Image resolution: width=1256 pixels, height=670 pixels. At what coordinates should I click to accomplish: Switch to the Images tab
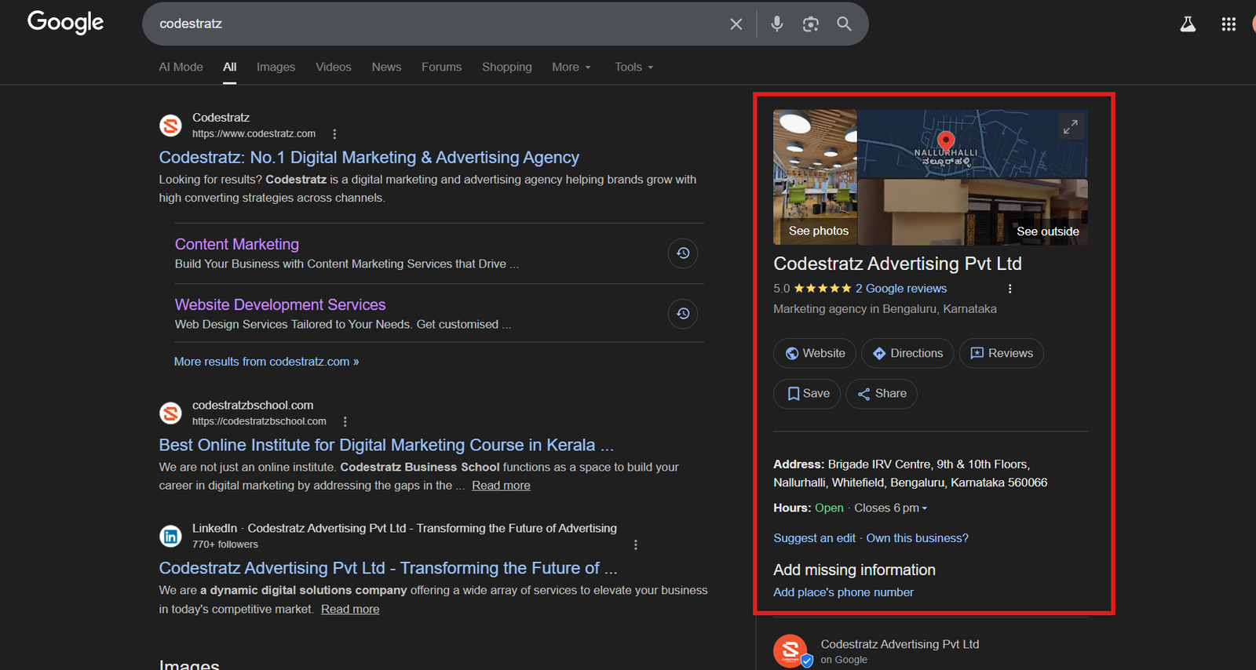pyautogui.click(x=276, y=67)
